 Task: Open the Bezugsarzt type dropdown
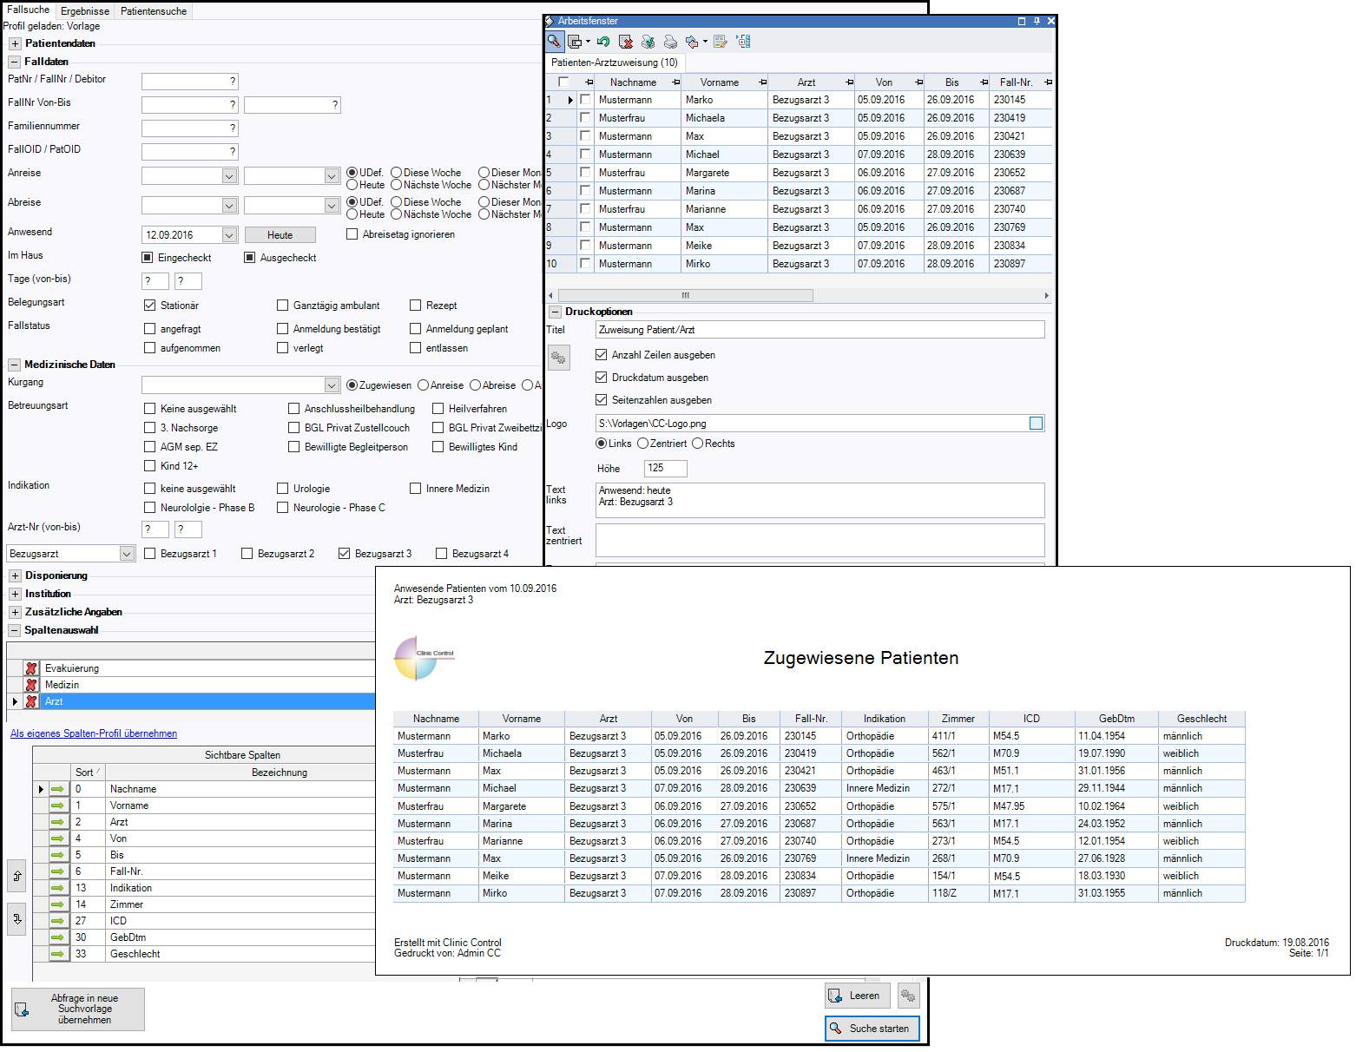click(127, 554)
